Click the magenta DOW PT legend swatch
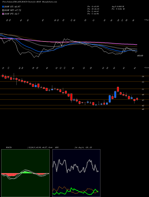The image size is (149, 197). coord(3,14)
